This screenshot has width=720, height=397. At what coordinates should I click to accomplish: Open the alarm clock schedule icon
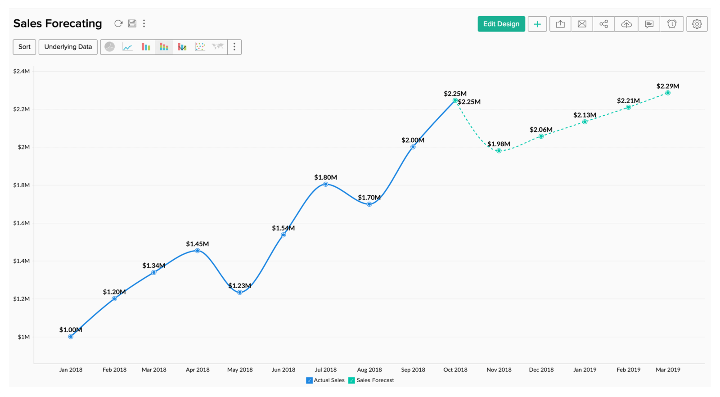[672, 24]
